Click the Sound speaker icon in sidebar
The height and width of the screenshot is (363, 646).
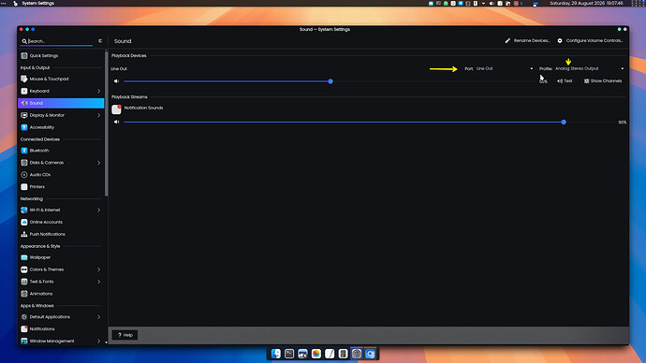(24, 103)
